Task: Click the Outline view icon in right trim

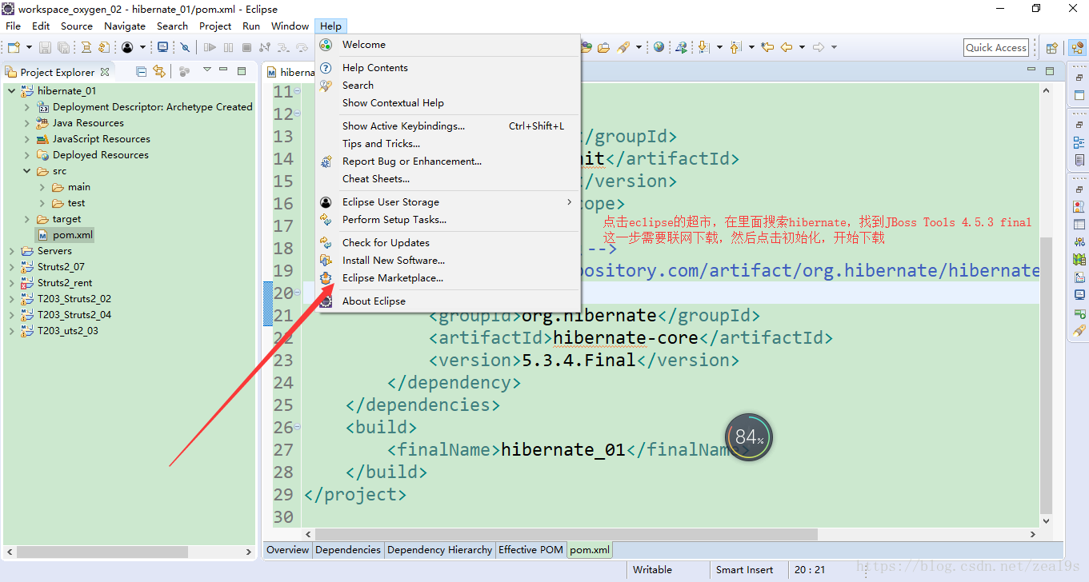Action: point(1079,143)
